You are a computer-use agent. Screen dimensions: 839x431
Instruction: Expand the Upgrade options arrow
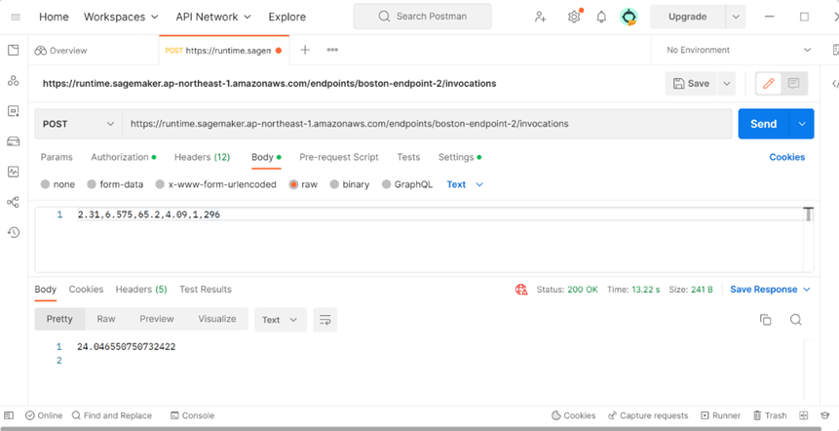pyautogui.click(x=736, y=17)
